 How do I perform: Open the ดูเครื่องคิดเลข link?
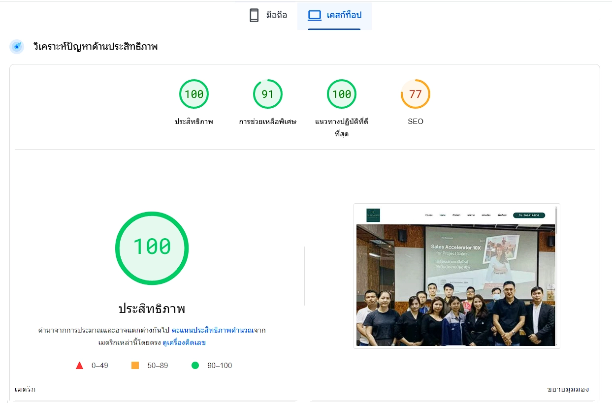(x=184, y=342)
